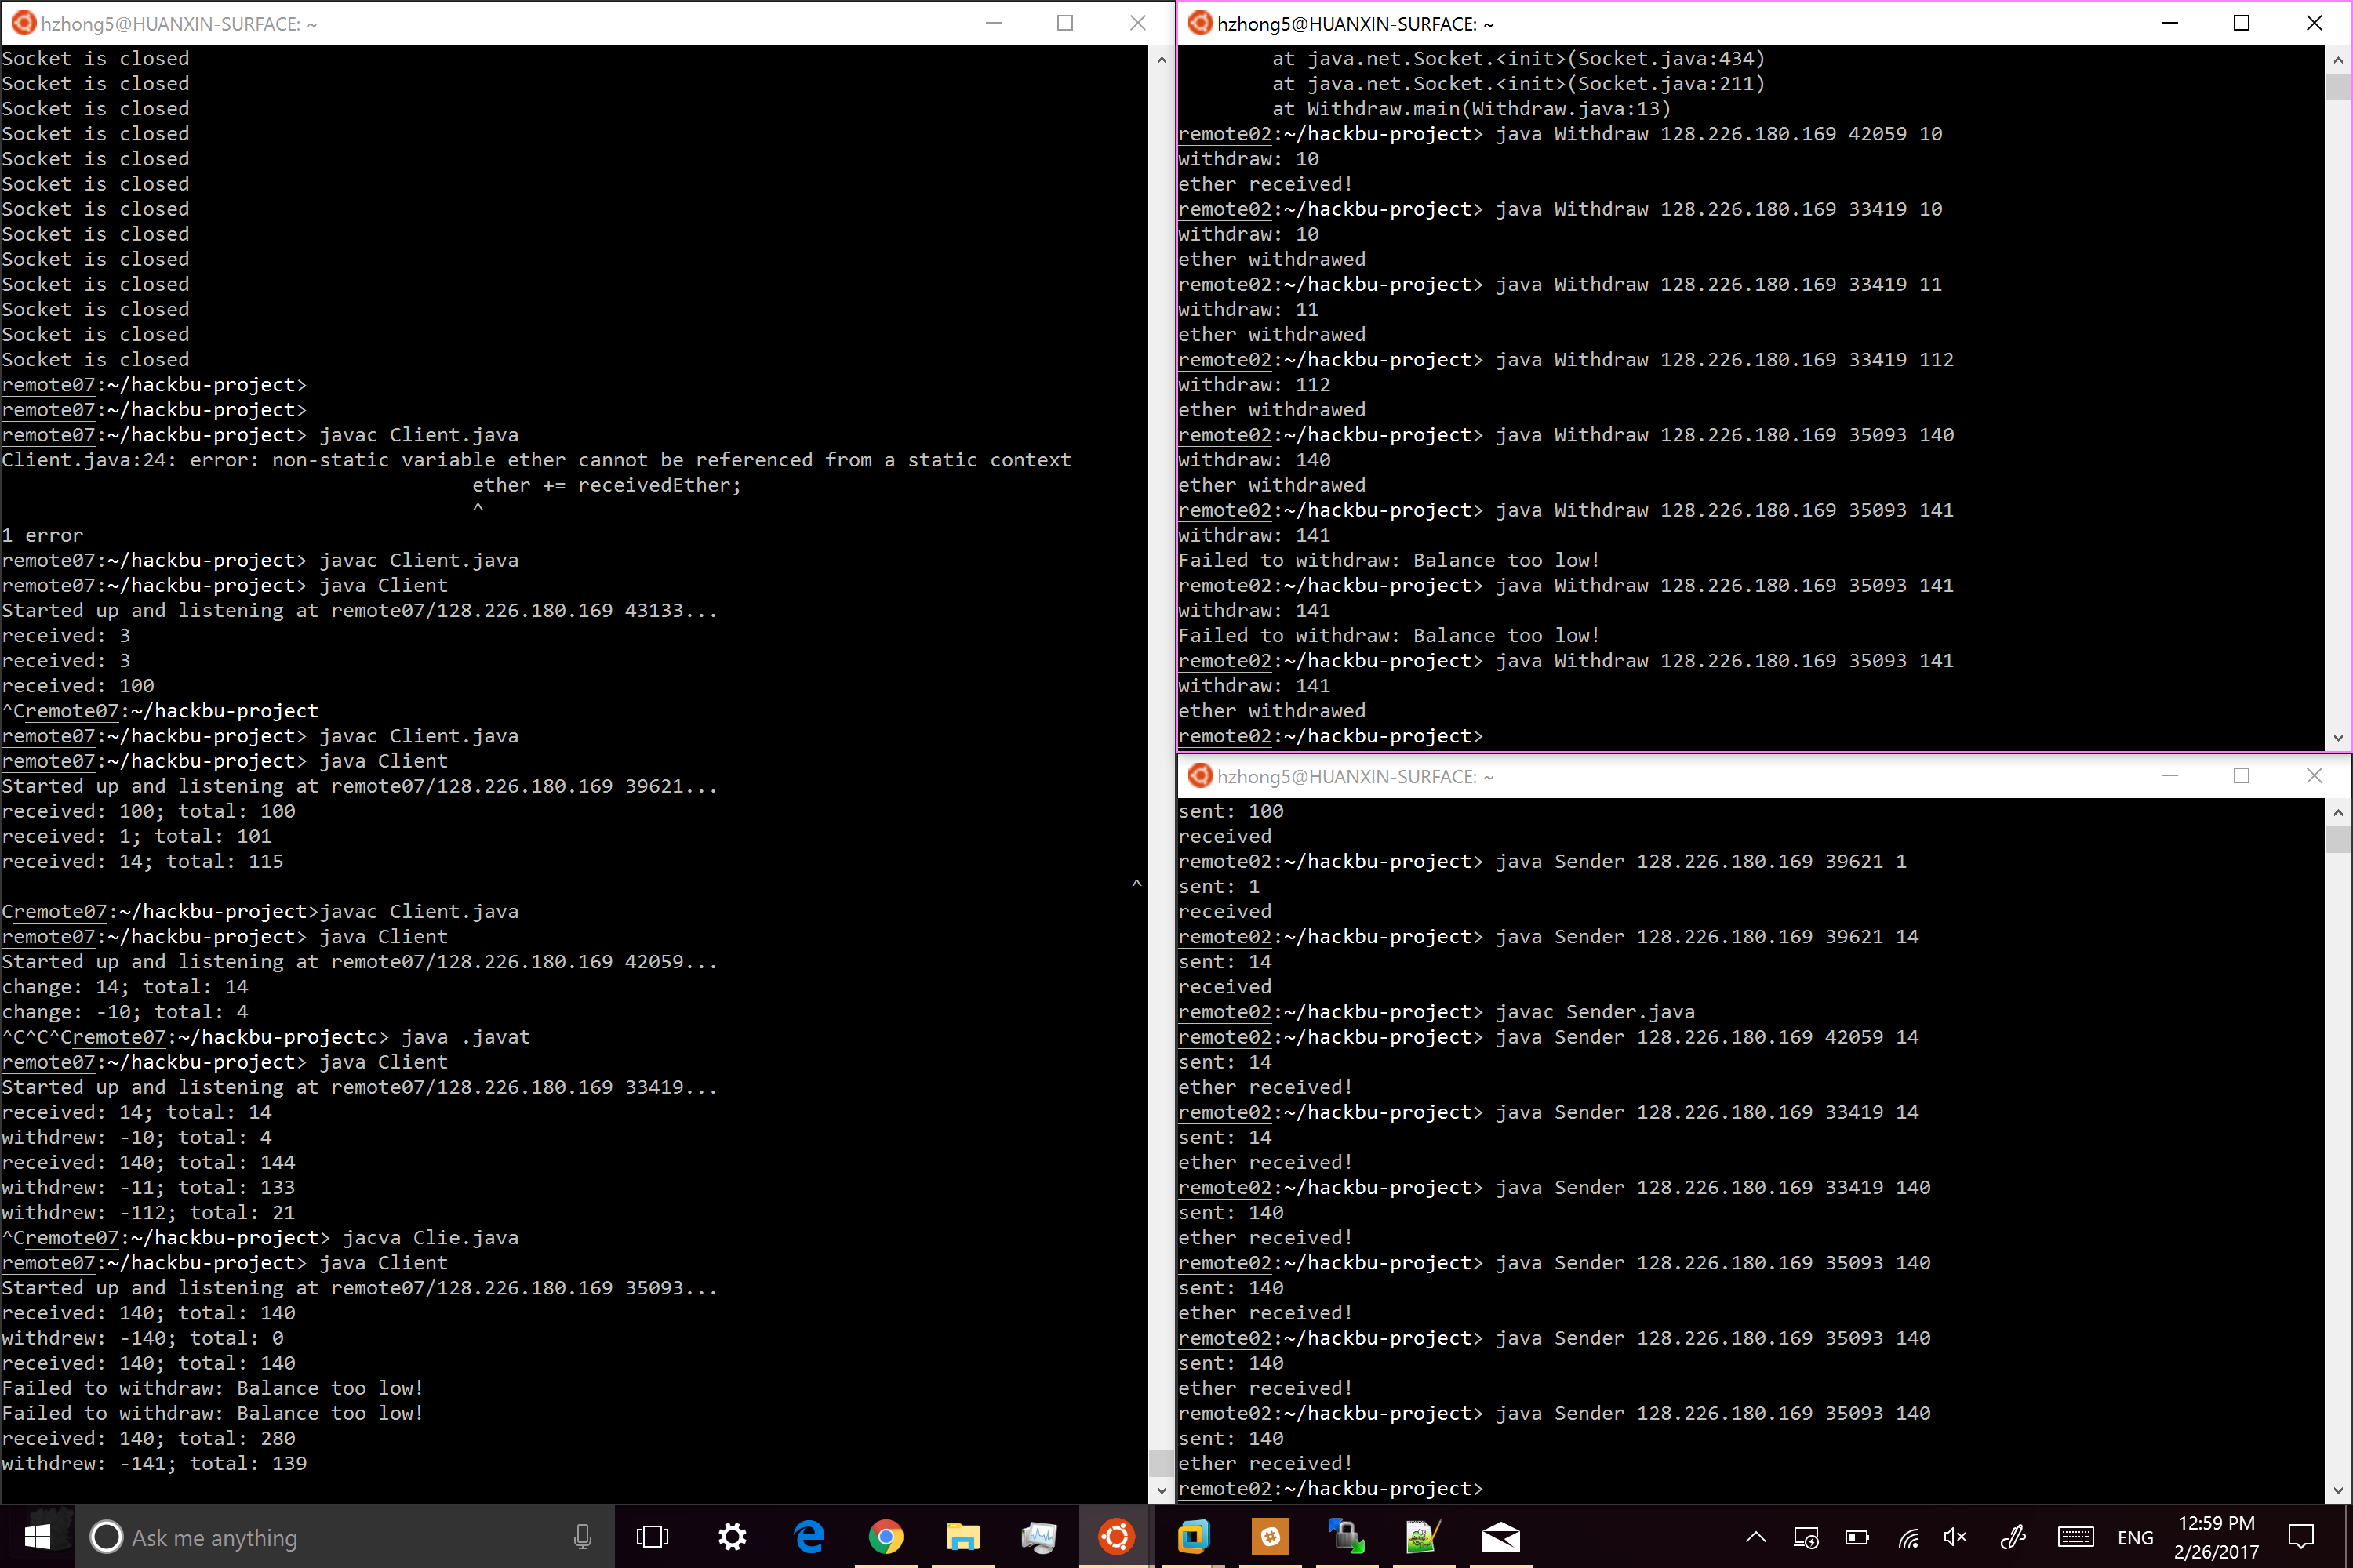Image resolution: width=2353 pixels, height=1568 pixels.
Task: Unmute the speaker volume icon
Action: coord(1954,1537)
